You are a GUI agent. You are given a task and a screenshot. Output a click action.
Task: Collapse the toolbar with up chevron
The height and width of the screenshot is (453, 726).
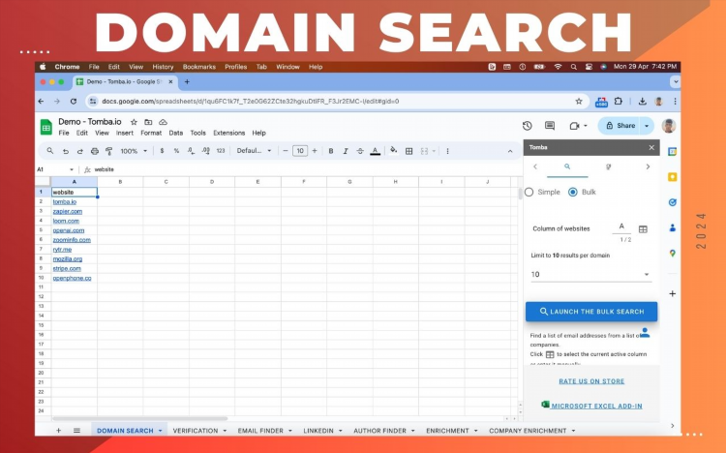[x=510, y=151]
